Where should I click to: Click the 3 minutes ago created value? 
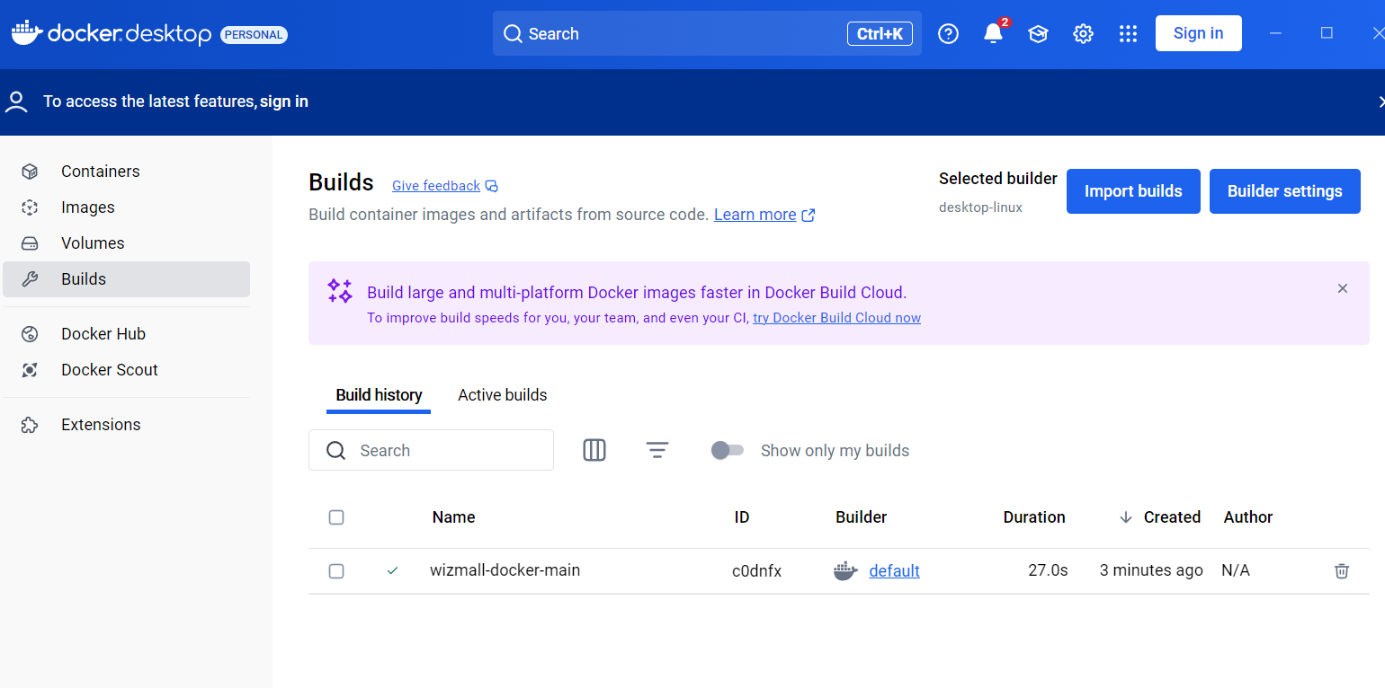coord(1151,570)
